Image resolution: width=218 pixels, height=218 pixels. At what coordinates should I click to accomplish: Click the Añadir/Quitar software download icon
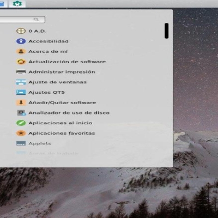coord(21,102)
